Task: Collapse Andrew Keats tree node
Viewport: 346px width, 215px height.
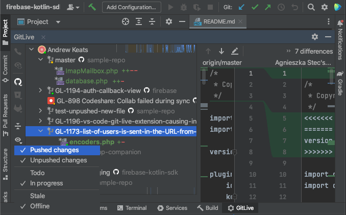Action: [x=32, y=50]
